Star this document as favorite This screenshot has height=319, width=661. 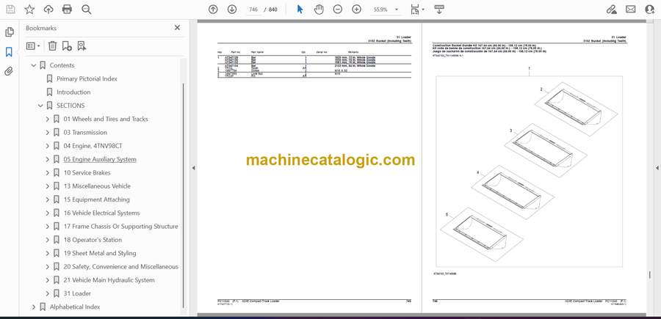point(29,10)
